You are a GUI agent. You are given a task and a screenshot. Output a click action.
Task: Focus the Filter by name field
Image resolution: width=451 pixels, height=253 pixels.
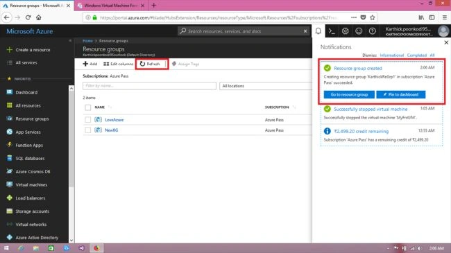(x=149, y=86)
